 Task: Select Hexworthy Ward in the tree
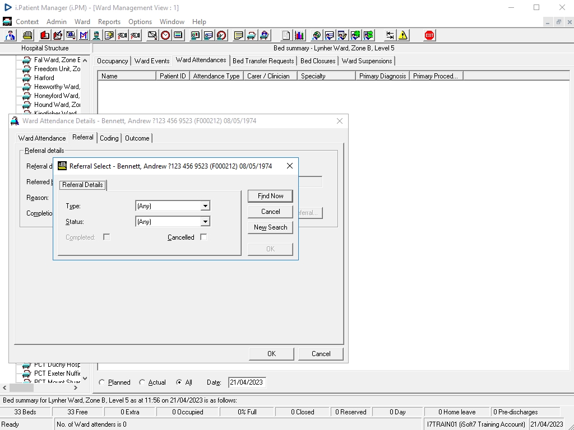[x=57, y=87]
